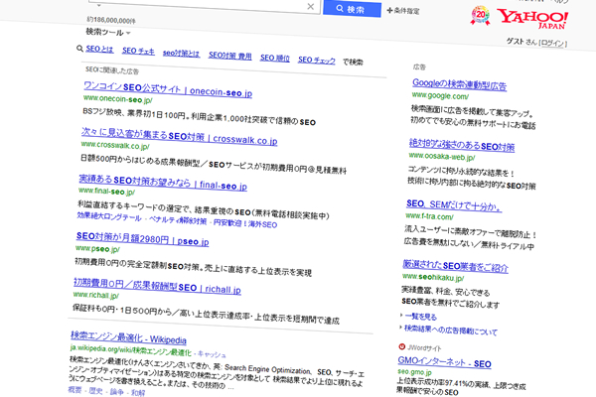Click www.f-tra.com sidebar URL
Screen dimensions: 596x397
coord(430,216)
